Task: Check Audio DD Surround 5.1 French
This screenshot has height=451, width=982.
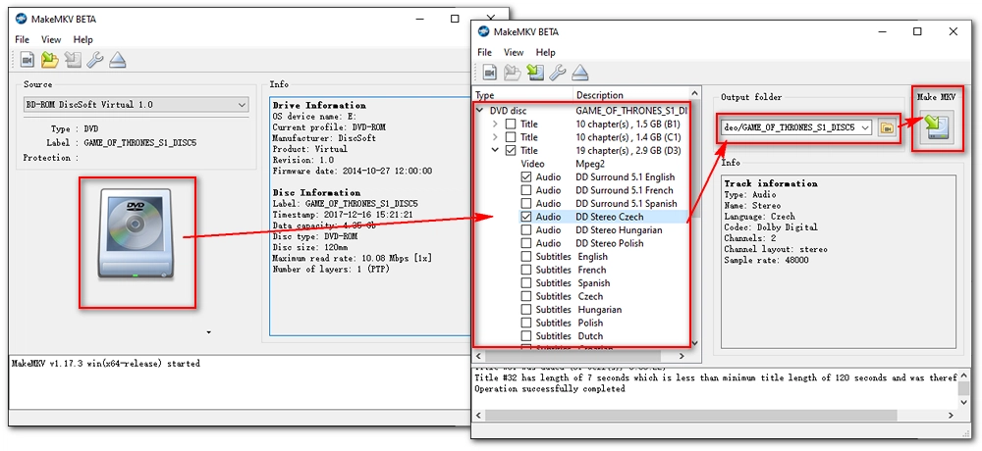Action: pyautogui.click(x=526, y=190)
